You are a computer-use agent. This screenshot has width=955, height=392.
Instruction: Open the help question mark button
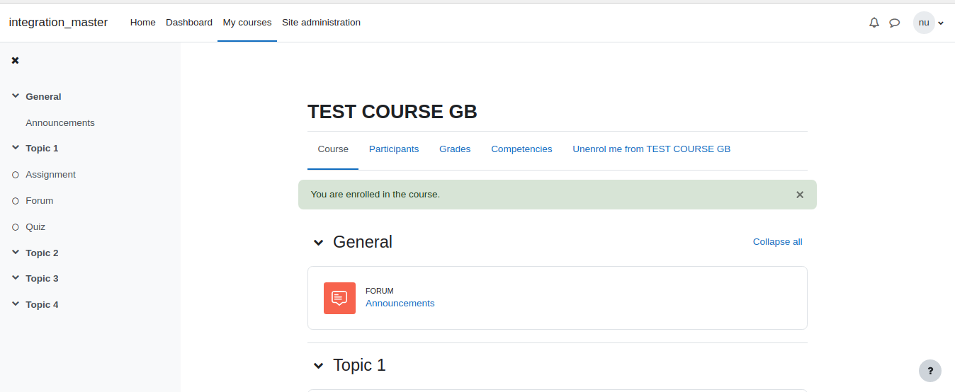coord(930,371)
